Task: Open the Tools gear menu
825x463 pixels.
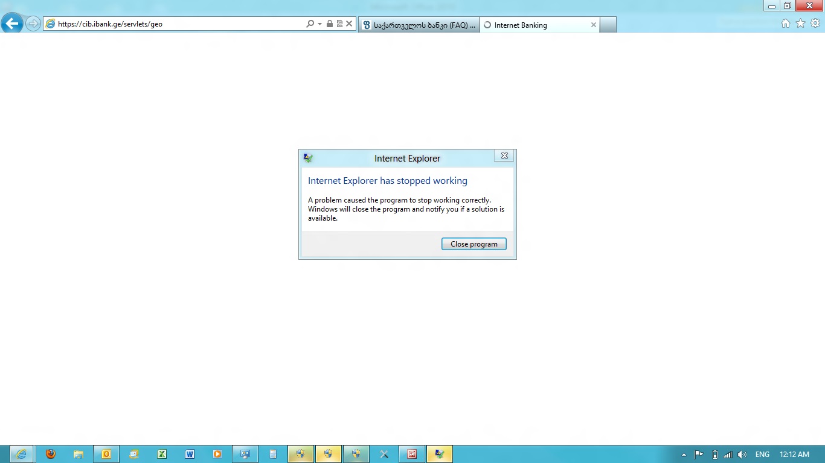Action: [x=815, y=24]
